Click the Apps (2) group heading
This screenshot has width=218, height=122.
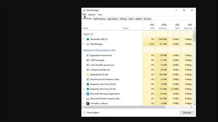88,34
